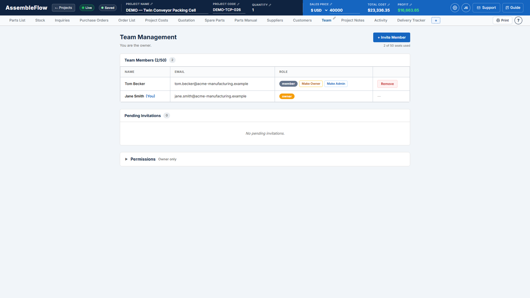
Task: Switch to the Stock tab
Action: tap(40, 21)
